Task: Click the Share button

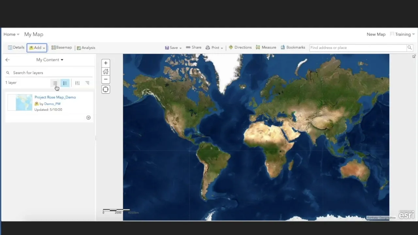Action: click(194, 48)
